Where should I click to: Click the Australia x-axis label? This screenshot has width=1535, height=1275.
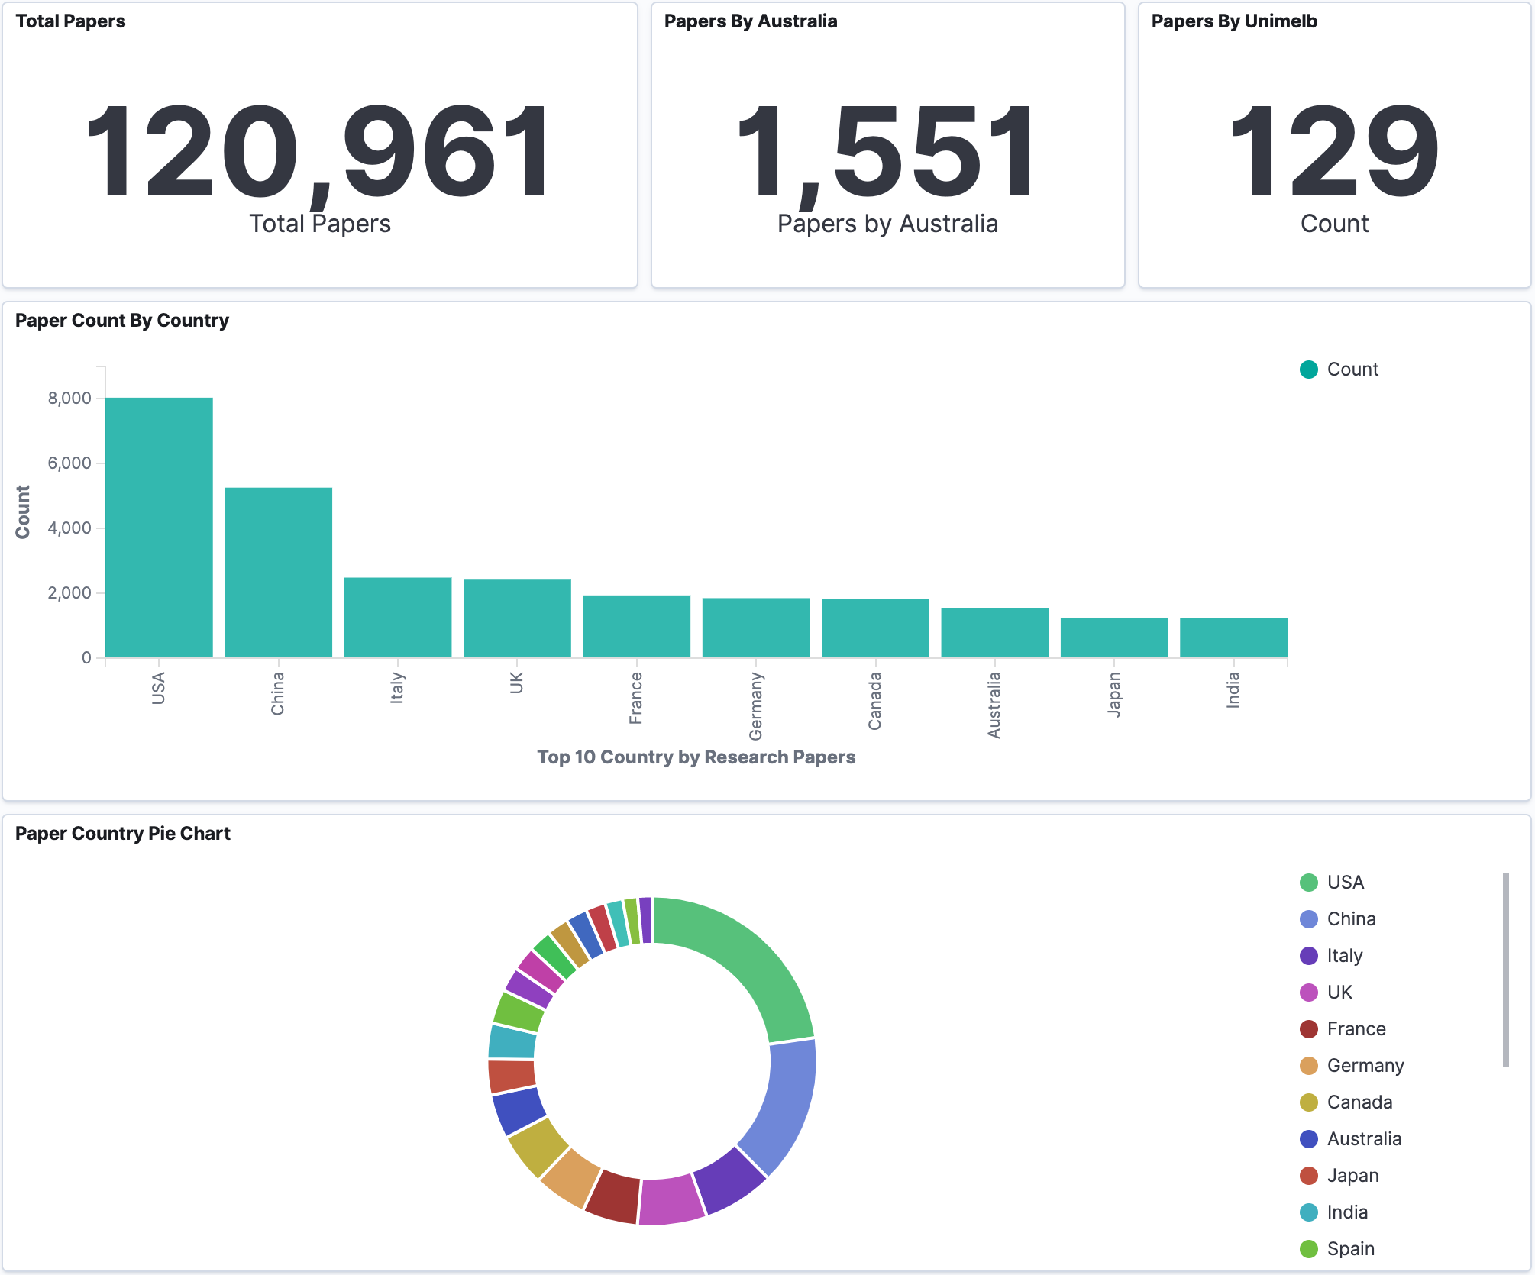pyautogui.click(x=994, y=705)
